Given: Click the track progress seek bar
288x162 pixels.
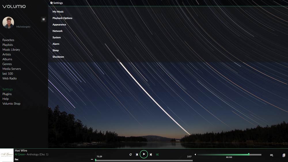Looking at the screenshot, I should [144, 160].
